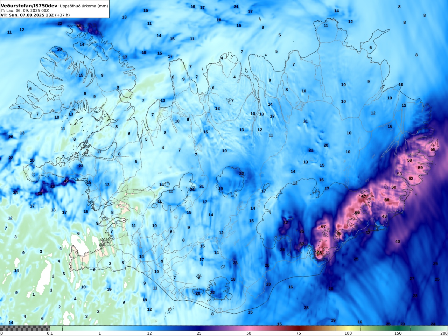Viewport: 448px width, 336px height.
Task: Click the 0.1 tick label on color scale
Action: 50,333
